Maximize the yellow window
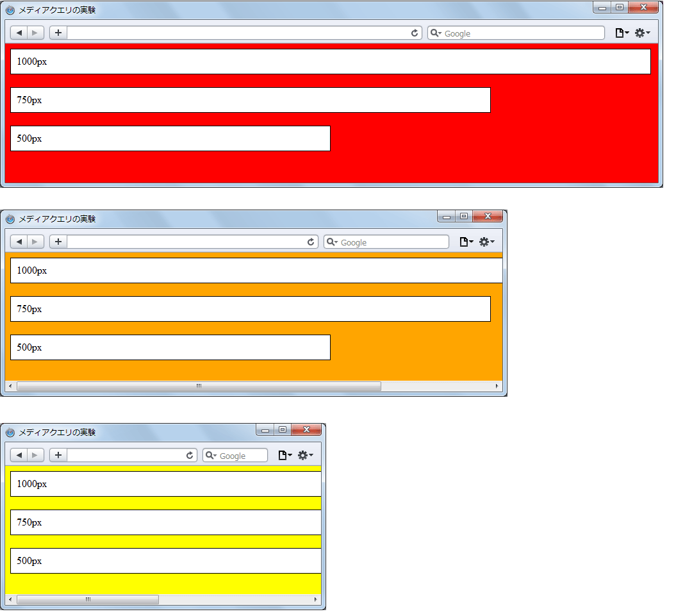 [x=283, y=430]
